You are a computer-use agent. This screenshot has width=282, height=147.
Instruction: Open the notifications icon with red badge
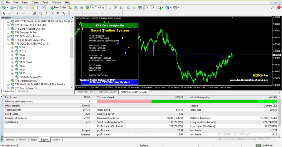click(278, 8)
